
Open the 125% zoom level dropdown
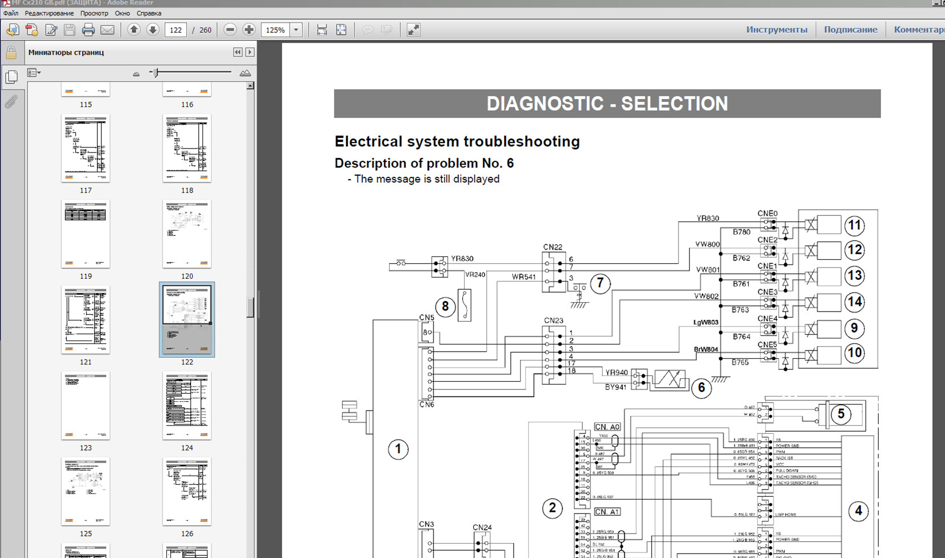[296, 30]
